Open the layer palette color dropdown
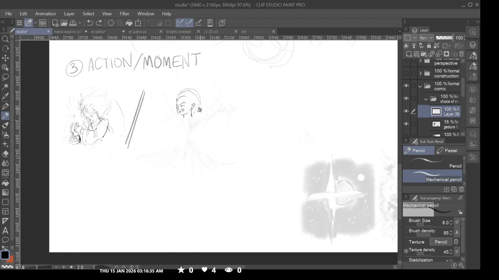 click(410, 38)
